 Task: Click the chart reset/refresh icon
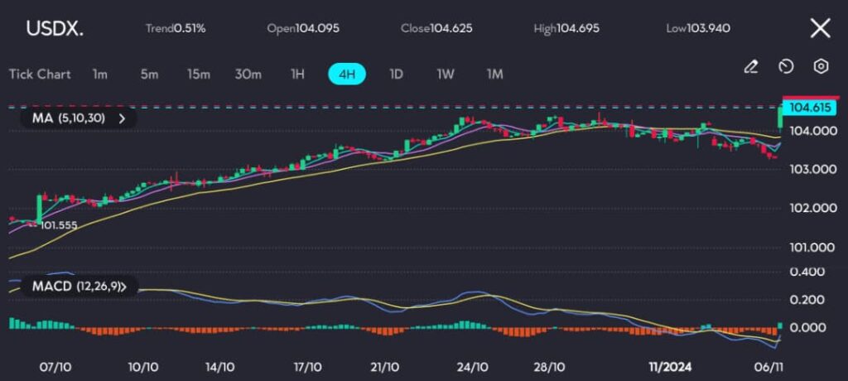tap(786, 67)
